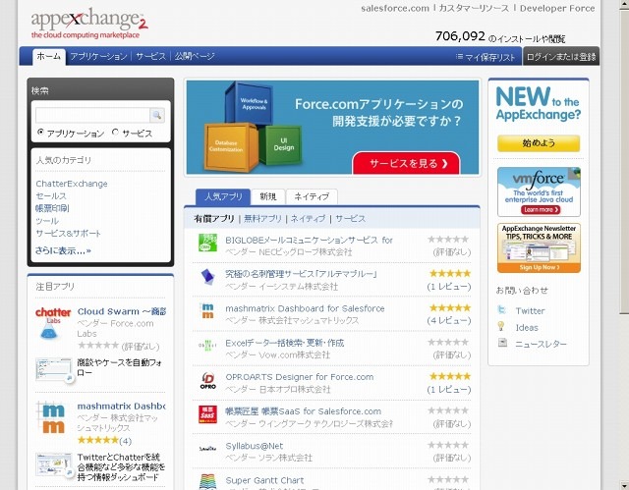Open the 公開ページ navigation tab
The height and width of the screenshot is (490, 629).
tap(195, 57)
